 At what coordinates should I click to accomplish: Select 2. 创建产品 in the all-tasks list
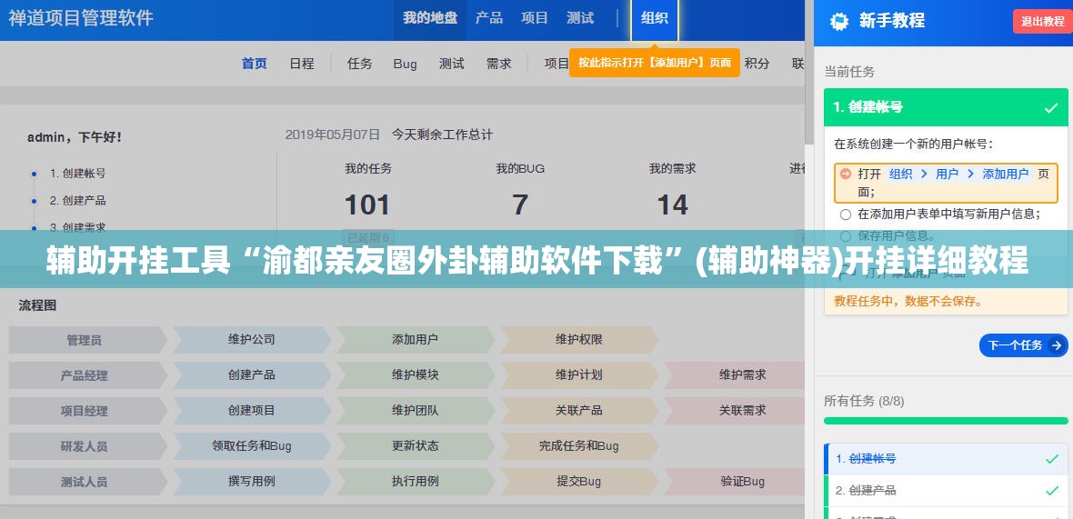click(x=948, y=490)
